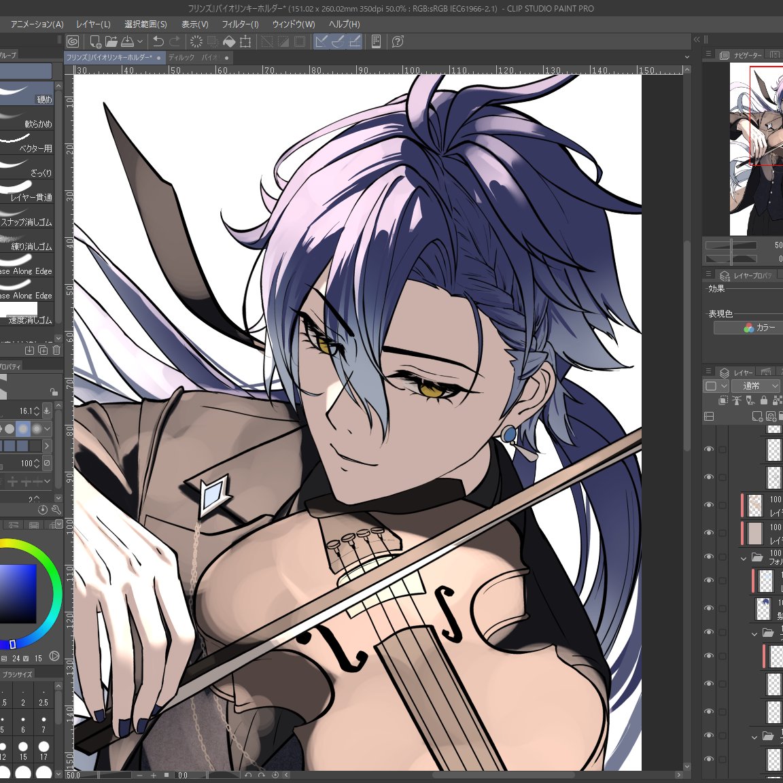Select the レイヤー貫通 eraser sub tool
The height and width of the screenshot is (783, 783).
pyautogui.click(x=27, y=192)
